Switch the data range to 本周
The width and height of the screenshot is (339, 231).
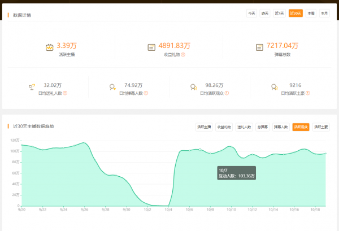click(x=310, y=13)
